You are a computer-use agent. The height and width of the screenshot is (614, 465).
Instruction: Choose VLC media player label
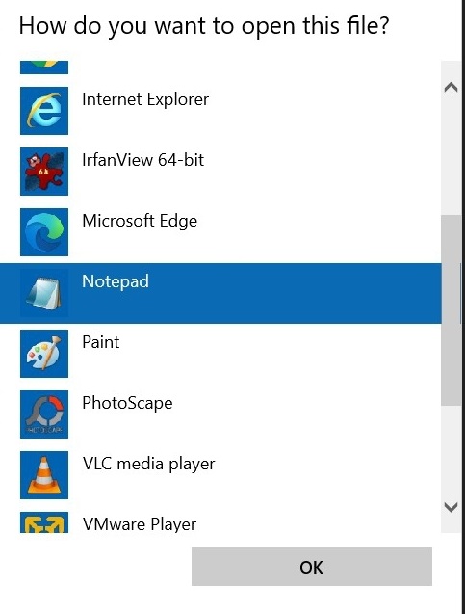click(x=148, y=464)
